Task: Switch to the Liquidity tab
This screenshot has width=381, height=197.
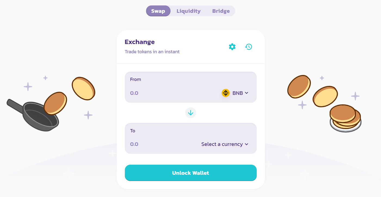Action: coord(188,11)
